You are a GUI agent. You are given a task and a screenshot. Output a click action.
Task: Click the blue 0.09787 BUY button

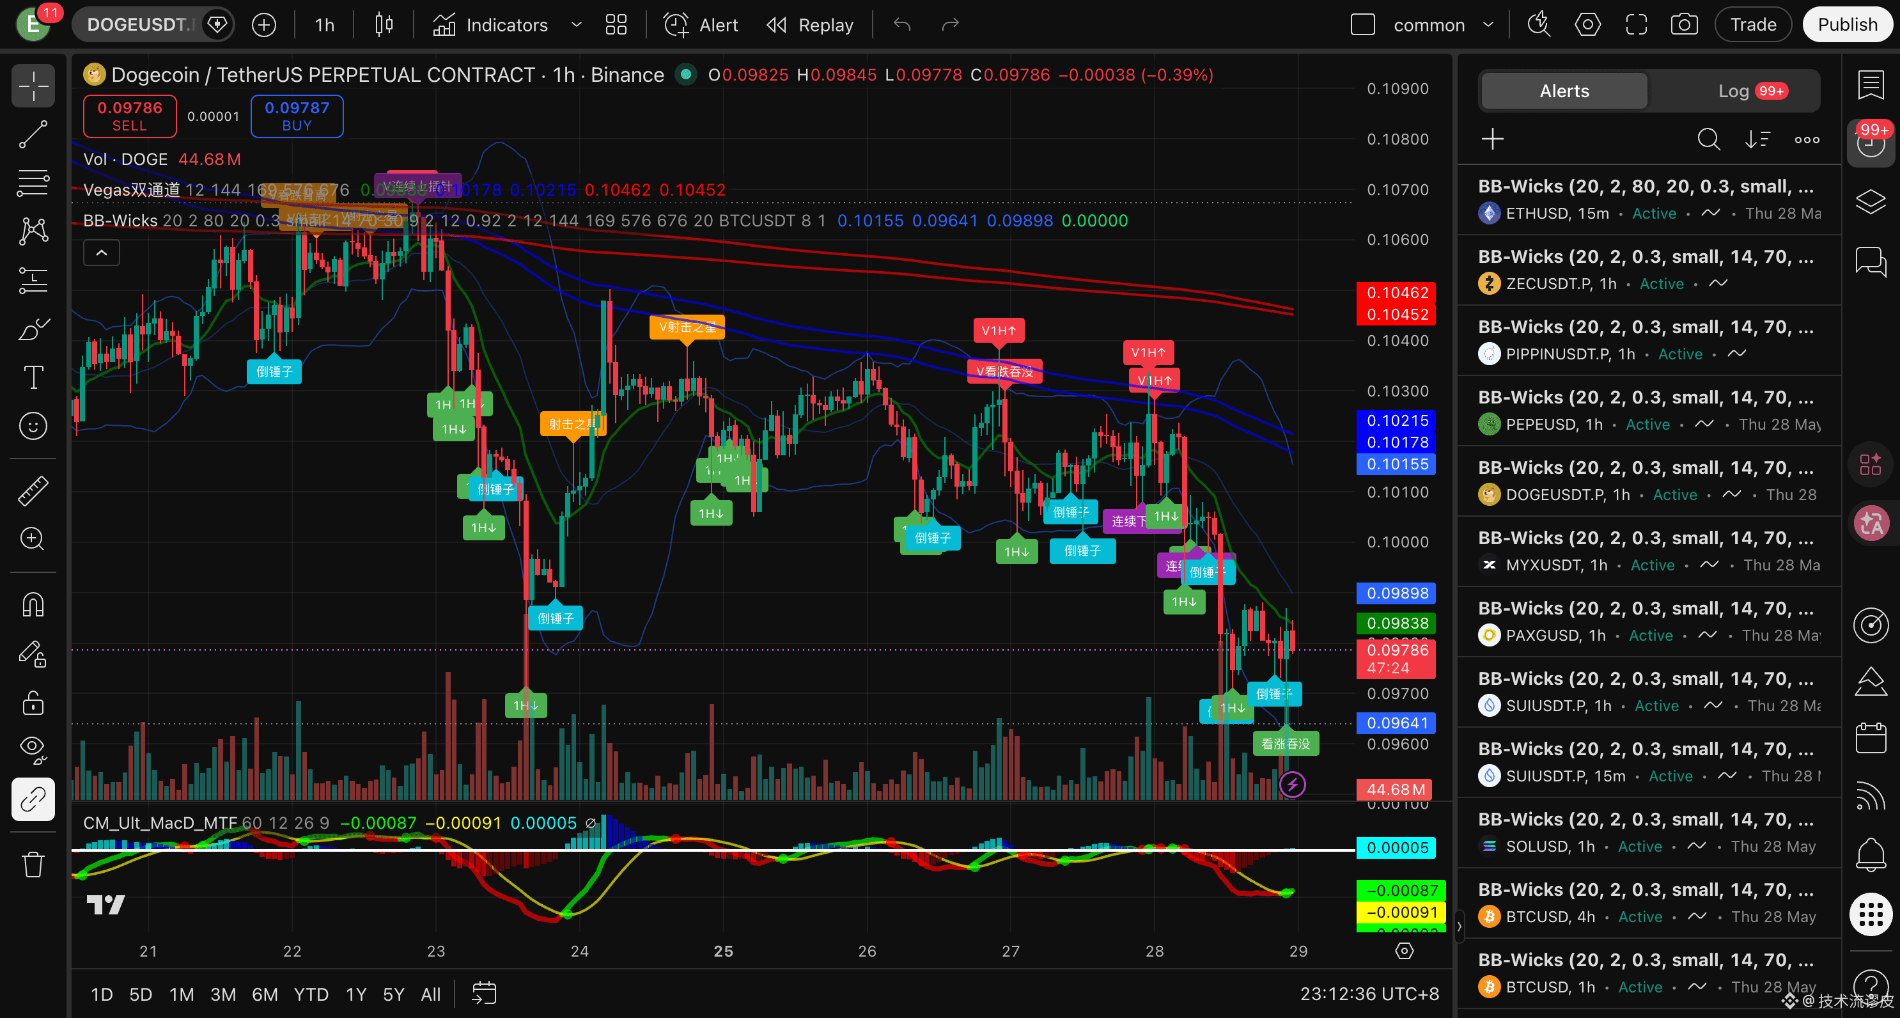tap(297, 116)
